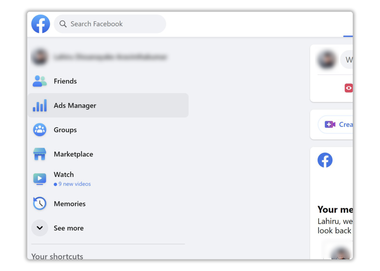Open Ads Manager from the sidebar
Screen dimensions: 380x271
point(108,105)
